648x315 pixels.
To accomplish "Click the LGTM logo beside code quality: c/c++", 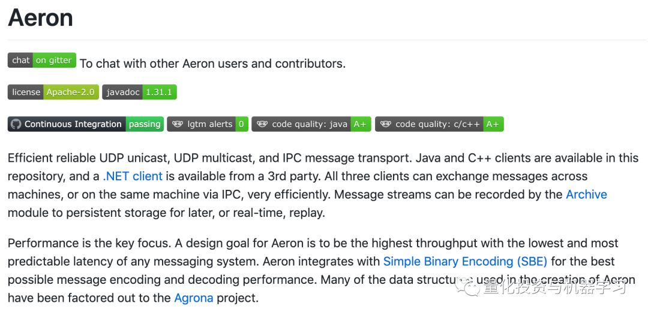I will (386, 124).
